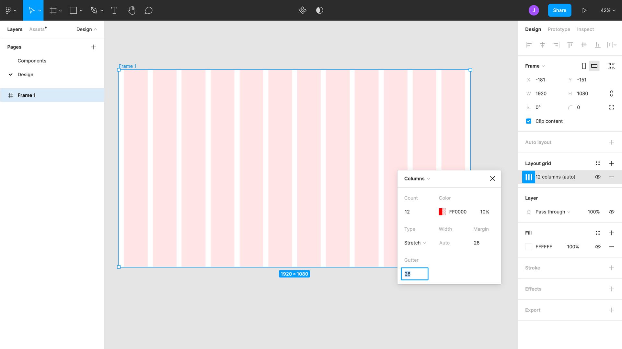
Task: Select the Frame tool
Action: click(53, 10)
